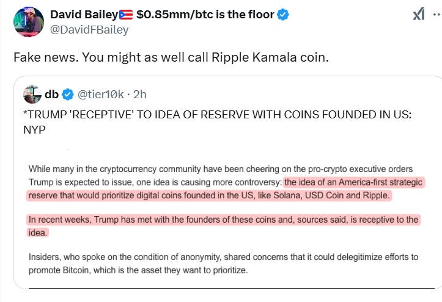Open the 2h timestamp of quoted tweet
This screenshot has height=302, width=442.
tap(139, 94)
